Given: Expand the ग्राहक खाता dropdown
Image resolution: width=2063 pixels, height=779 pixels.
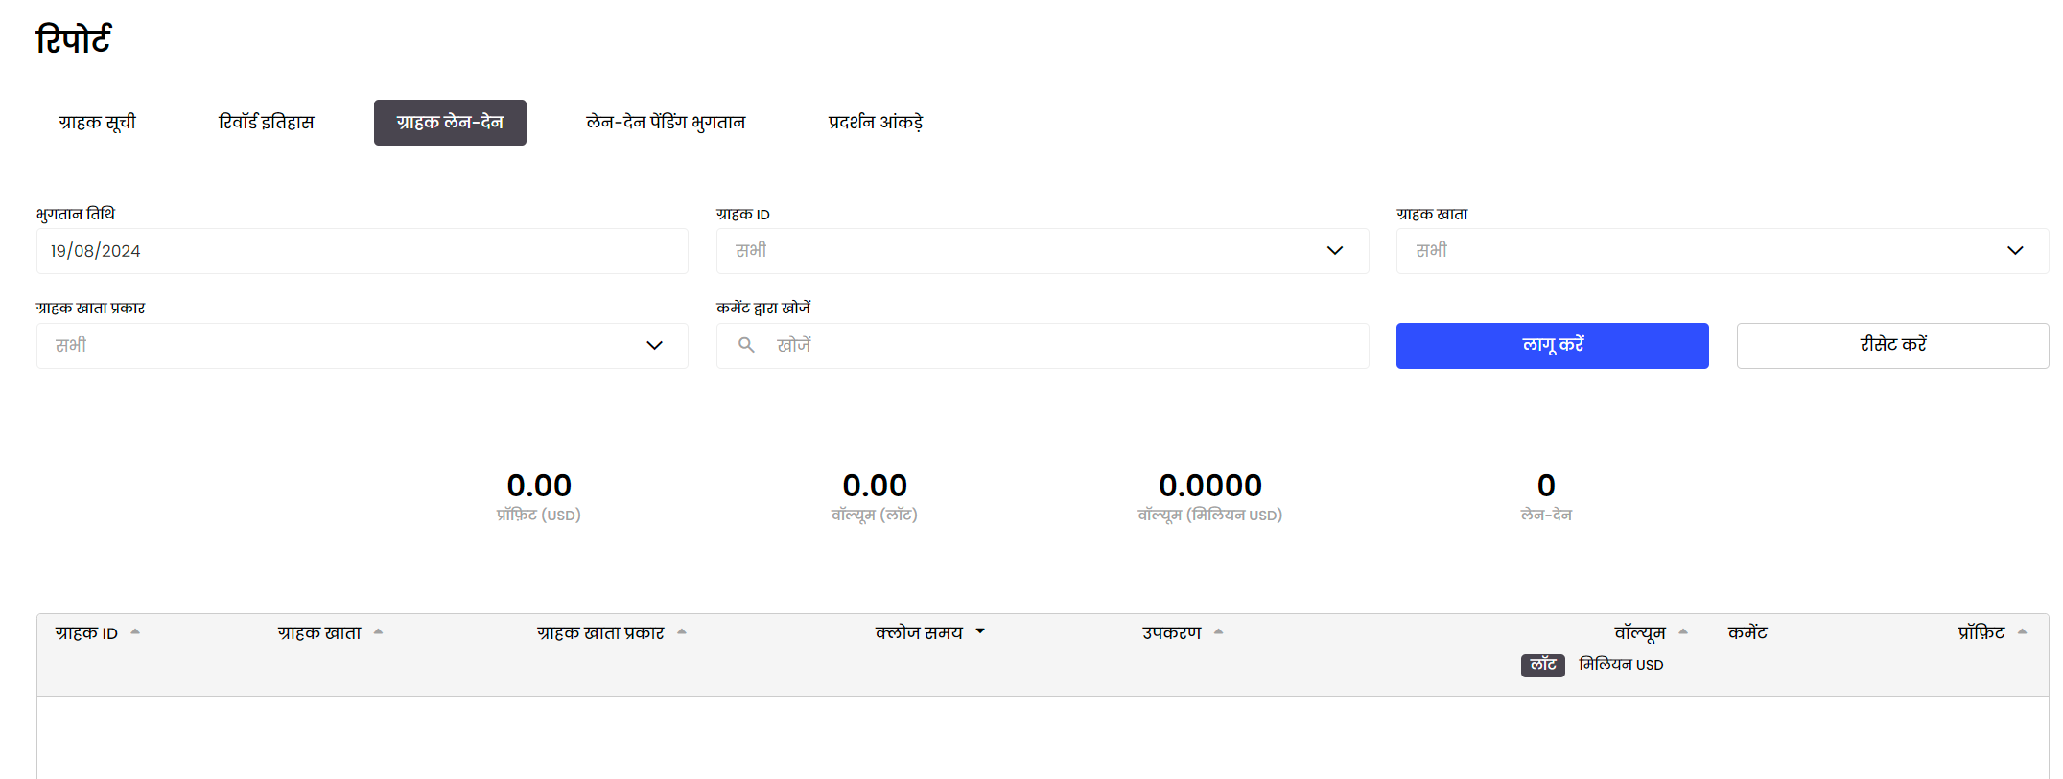Looking at the screenshot, I should pyautogui.click(x=1723, y=251).
